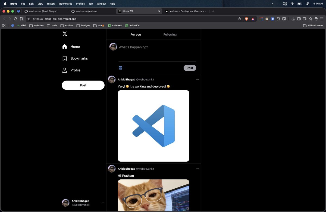Open a new tab with plus button
Screen dimensions: 326x212
tap(213, 11)
